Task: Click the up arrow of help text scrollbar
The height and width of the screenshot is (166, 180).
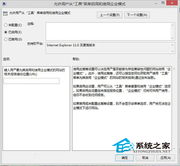Action: click(x=174, y=69)
